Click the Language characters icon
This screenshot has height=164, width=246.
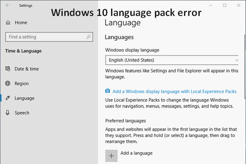click(x=8, y=98)
